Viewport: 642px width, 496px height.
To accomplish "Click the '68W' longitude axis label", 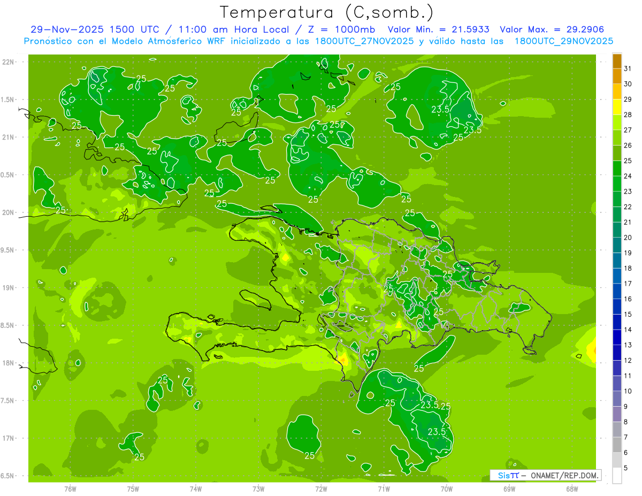I will (572, 489).
